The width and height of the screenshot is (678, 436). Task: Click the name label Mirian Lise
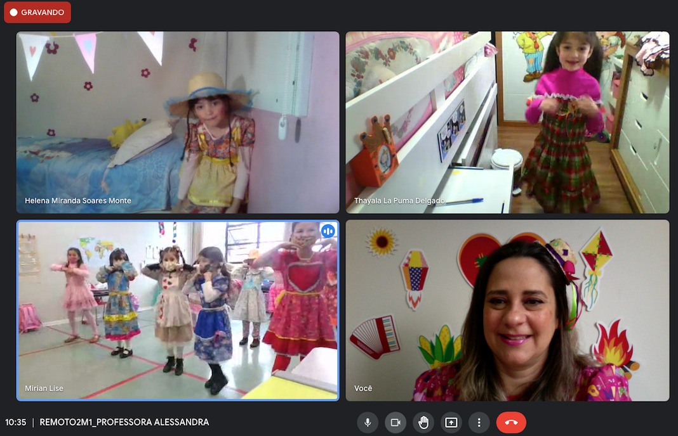(44, 388)
